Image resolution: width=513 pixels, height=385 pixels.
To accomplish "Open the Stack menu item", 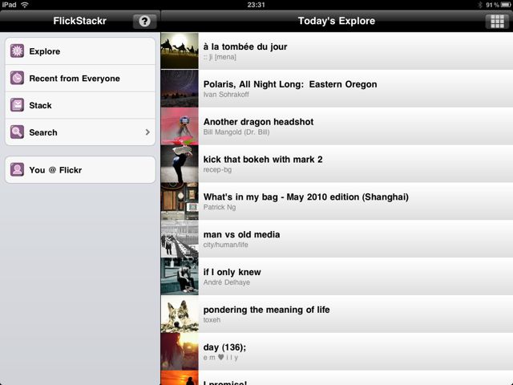I will tap(80, 105).
